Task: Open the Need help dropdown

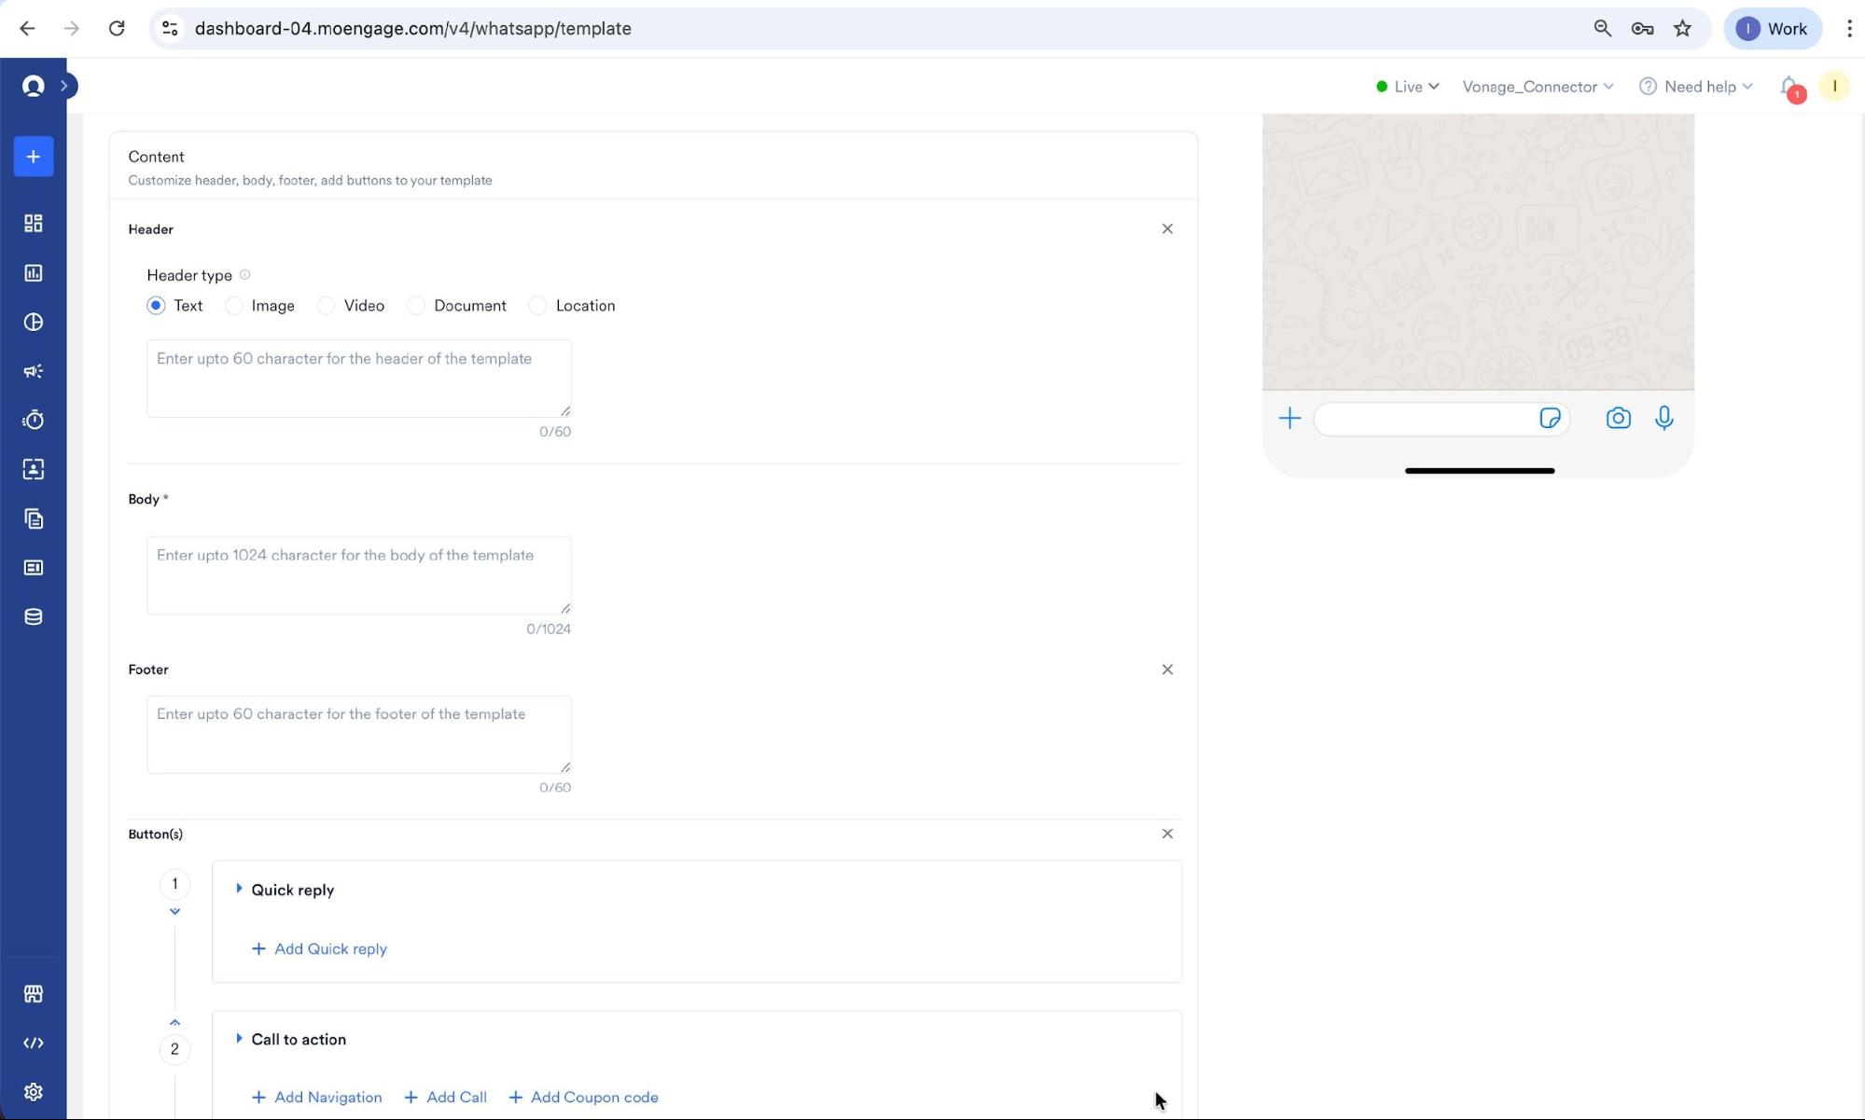Action: 1696,87
